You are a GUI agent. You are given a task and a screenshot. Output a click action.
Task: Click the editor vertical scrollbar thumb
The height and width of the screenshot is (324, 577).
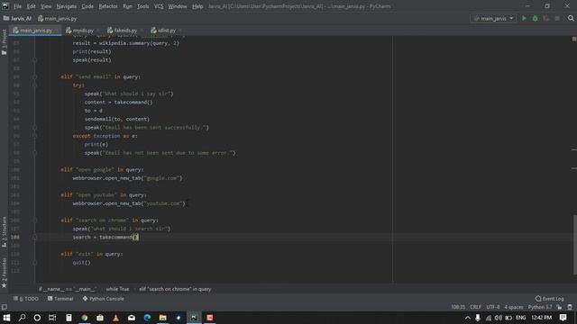(x=574, y=244)
